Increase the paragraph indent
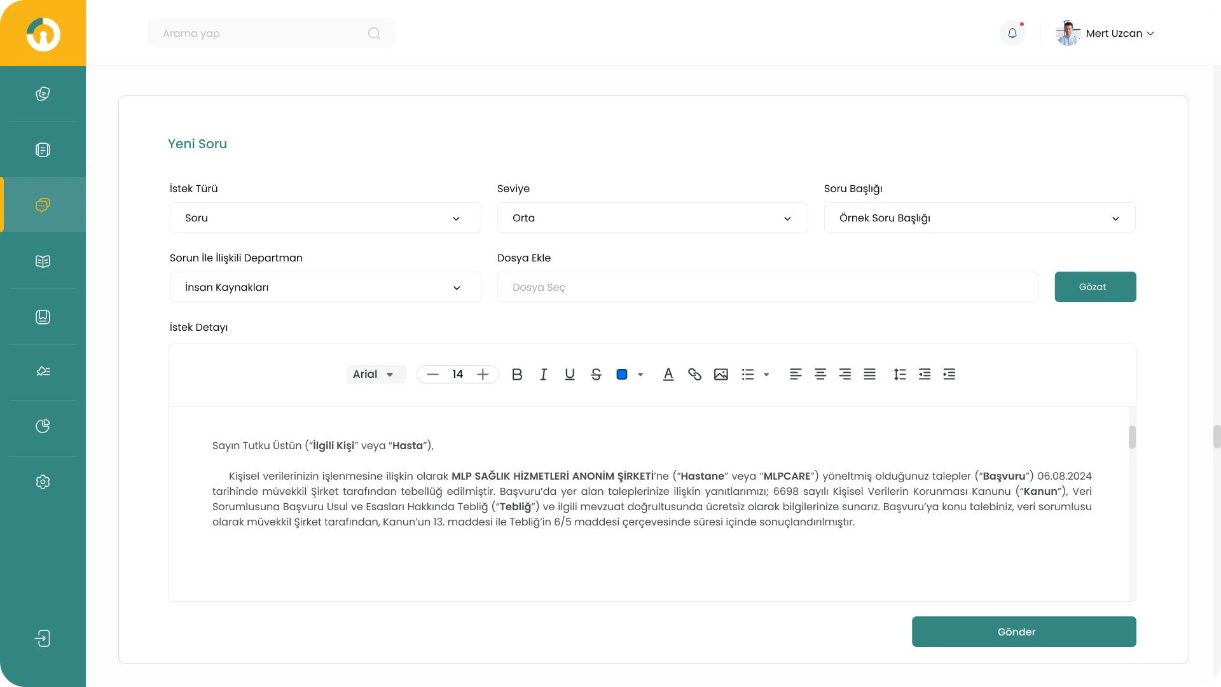Viewport: 1221px width, 687px height. point(949,375)
